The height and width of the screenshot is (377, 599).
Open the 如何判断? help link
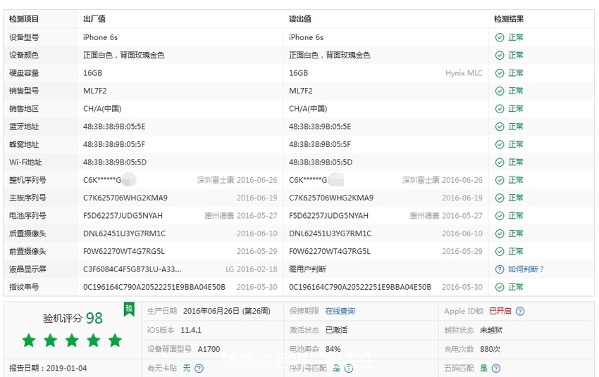click(526, 269)
